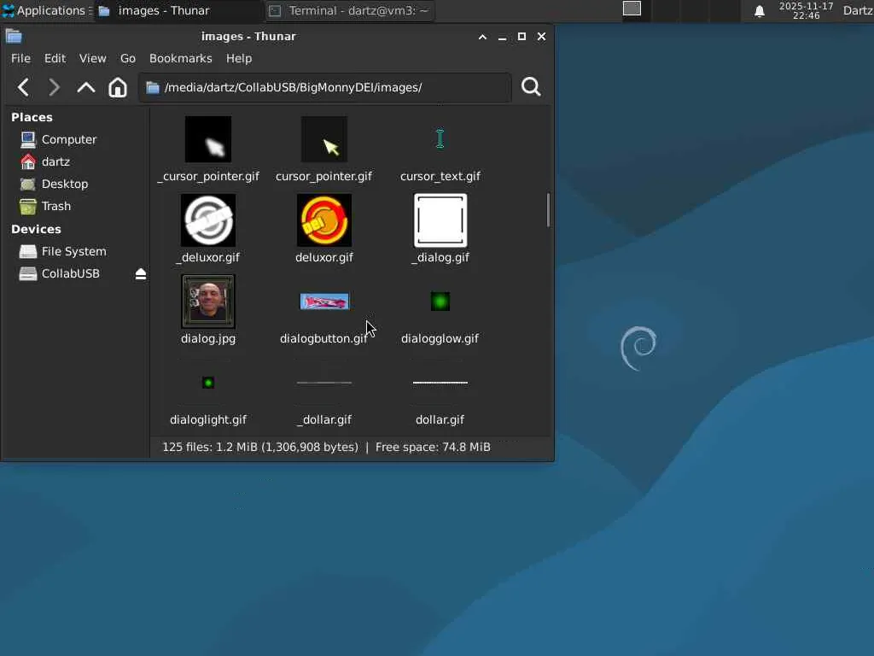Image resolution: width=874 pixels, height=656 pixels.
Task: Open the home folder via house icon
Action: click(x=118, y=88)
